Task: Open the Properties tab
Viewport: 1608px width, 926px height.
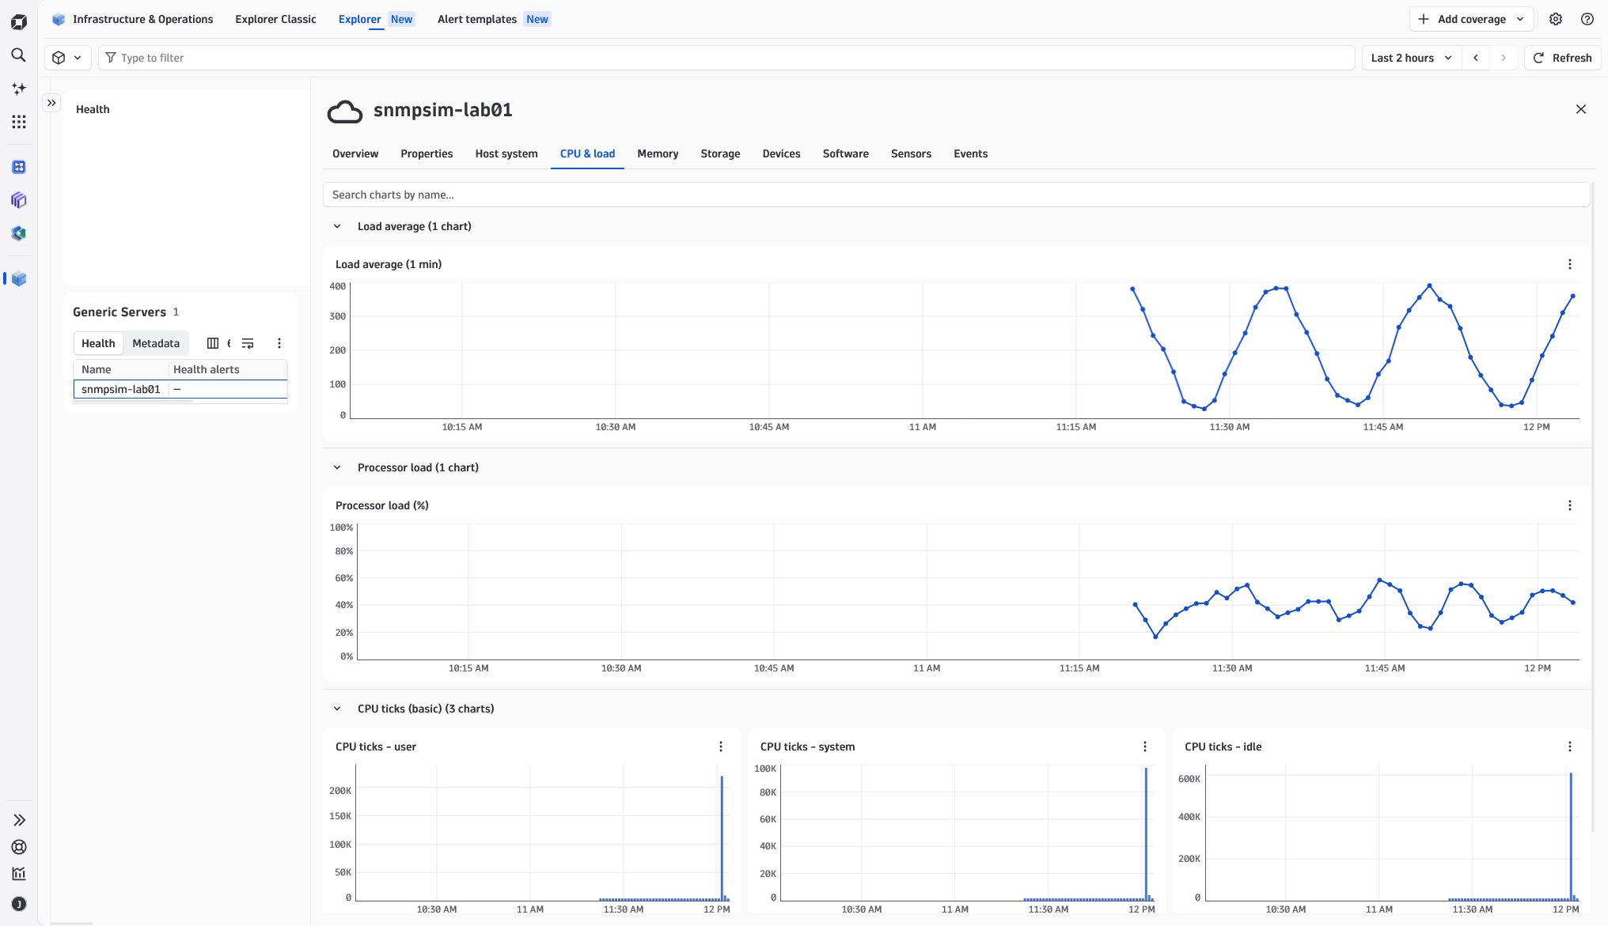Action: click(427, 153)
